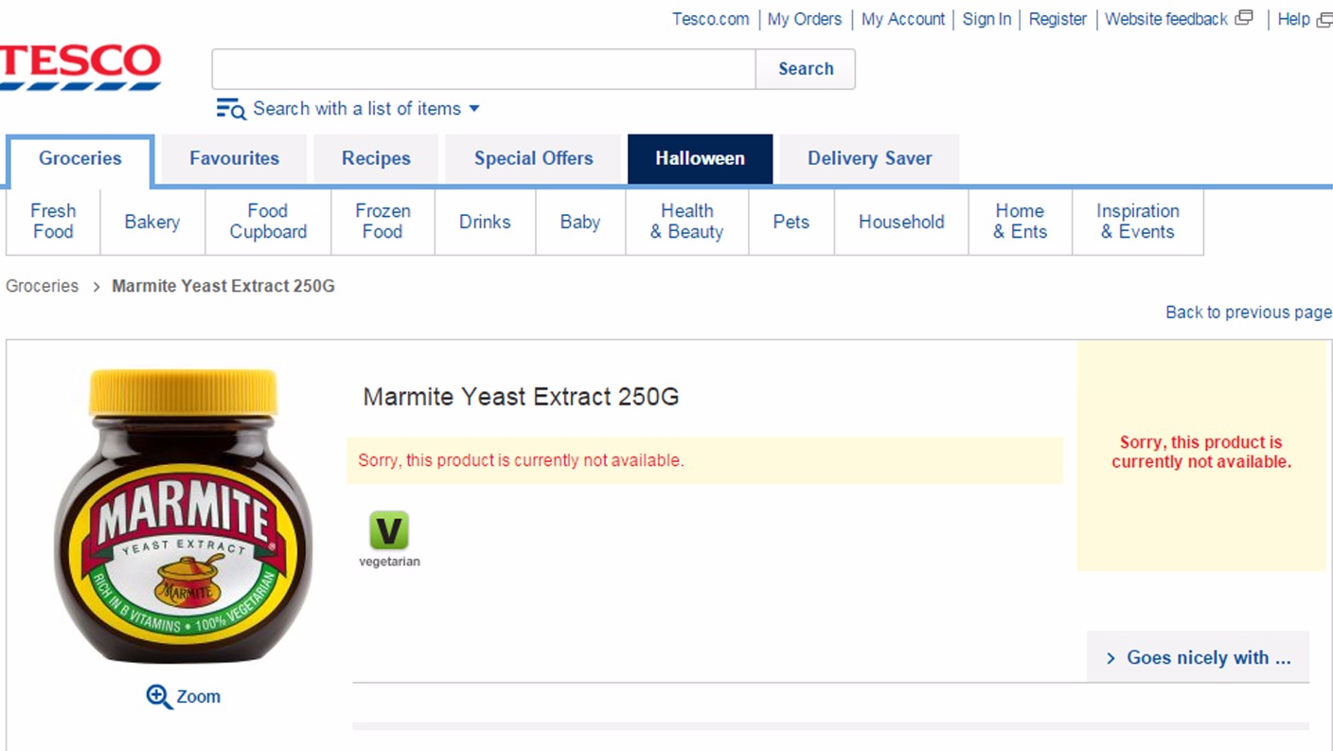Open the Fresh Food category menu
Image resolution: width=1333 pixels, height=751 pixels.
pos(53,222)
